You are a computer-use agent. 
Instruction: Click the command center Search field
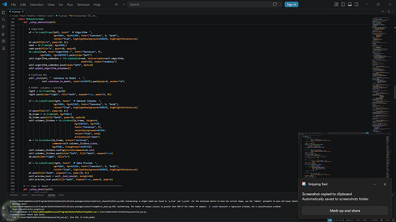tap(198, 4)
